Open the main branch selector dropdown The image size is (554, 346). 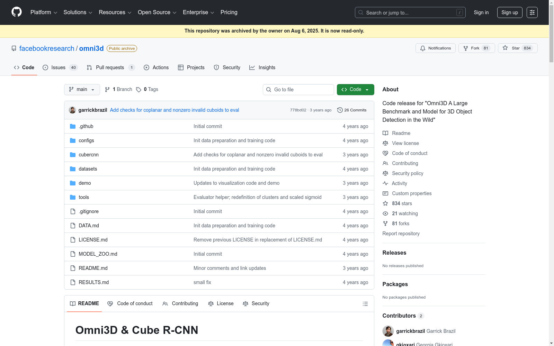point(82,90)
